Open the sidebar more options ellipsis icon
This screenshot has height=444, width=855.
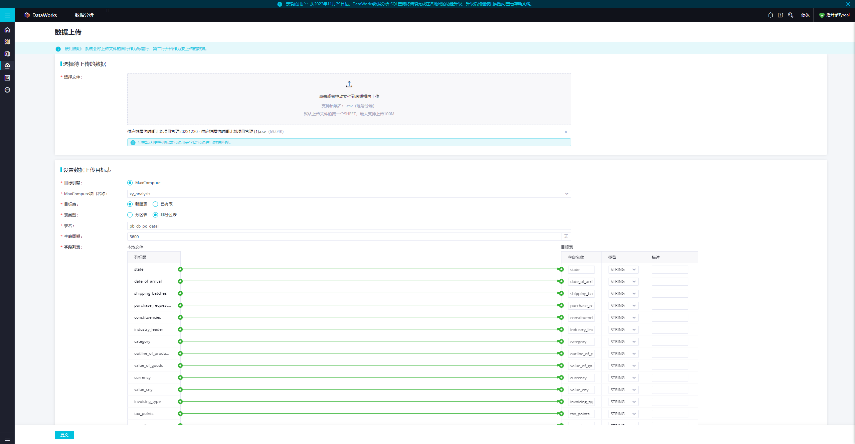click(x=7, y=90)
